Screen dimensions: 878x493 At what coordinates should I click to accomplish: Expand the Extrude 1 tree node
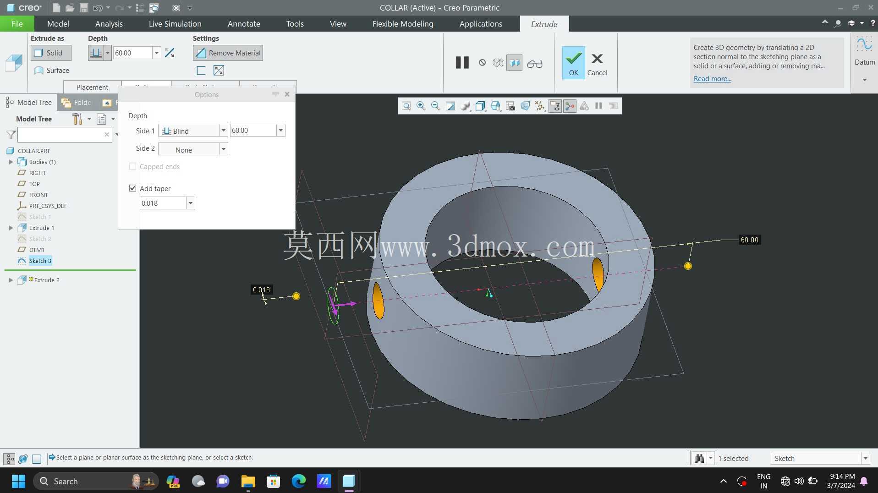11,228
